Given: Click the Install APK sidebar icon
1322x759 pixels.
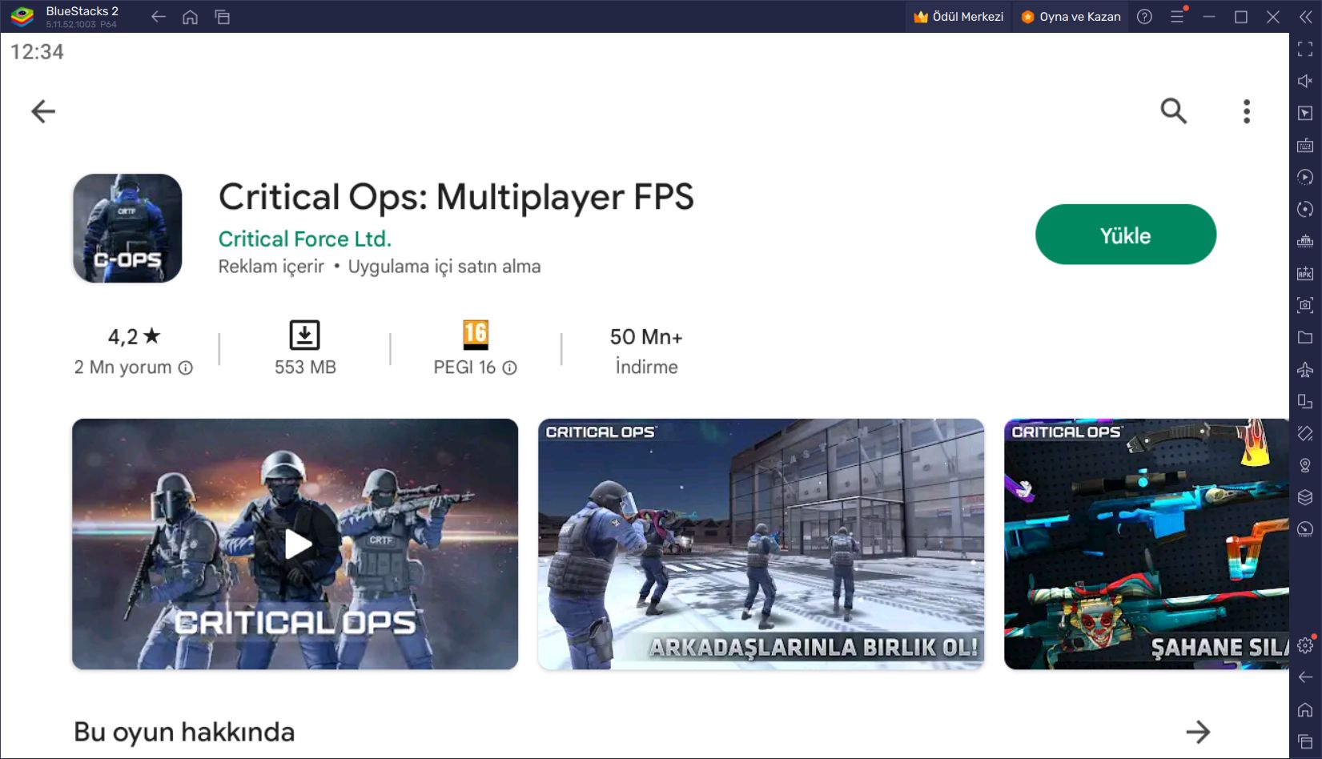Looking at the screenshot, I should [x=1305, y=273].
